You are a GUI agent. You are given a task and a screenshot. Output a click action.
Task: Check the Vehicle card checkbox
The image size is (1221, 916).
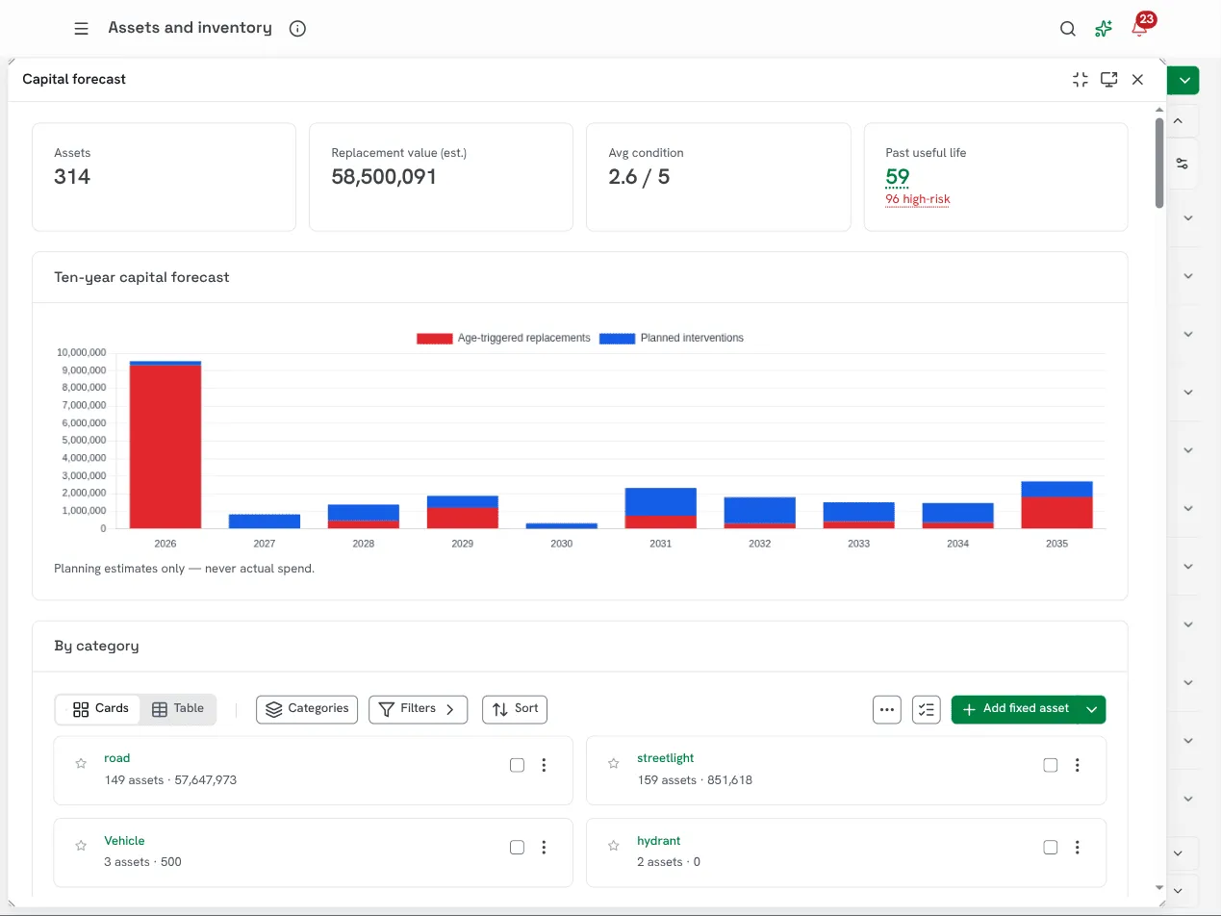coord(517,848)
